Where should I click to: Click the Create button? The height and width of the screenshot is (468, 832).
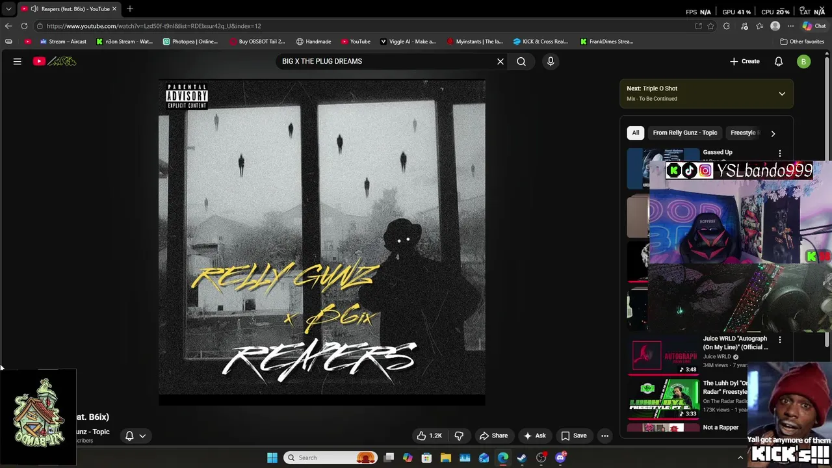(x=745, y=61)
